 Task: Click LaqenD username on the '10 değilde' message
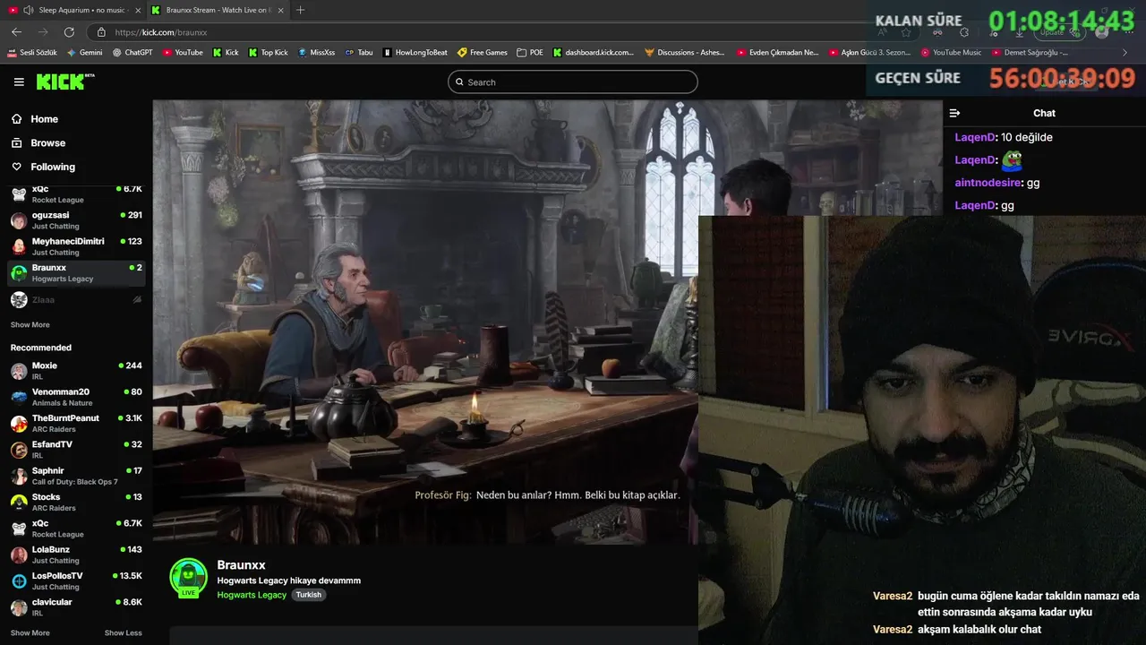point(976,137)
